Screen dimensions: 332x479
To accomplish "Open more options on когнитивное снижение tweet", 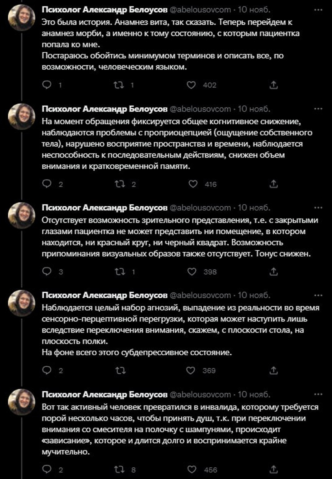I will coord(318,109).
